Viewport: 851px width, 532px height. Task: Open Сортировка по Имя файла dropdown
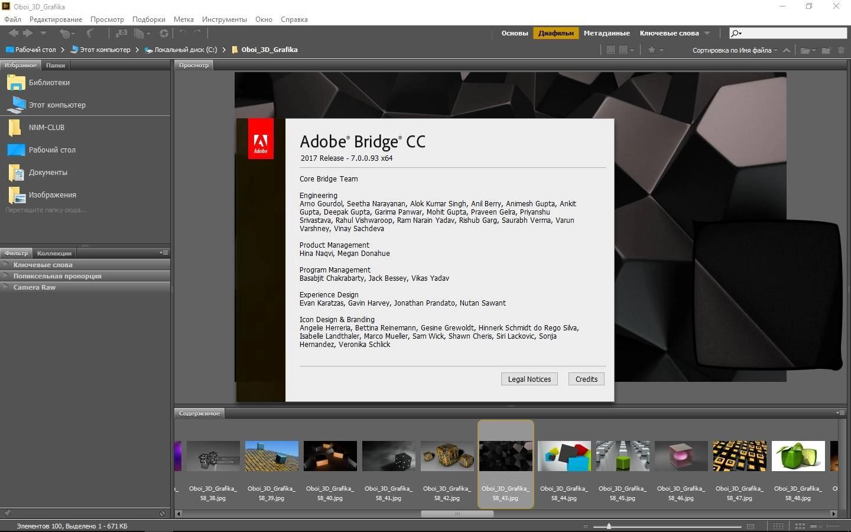click(735, 50)
